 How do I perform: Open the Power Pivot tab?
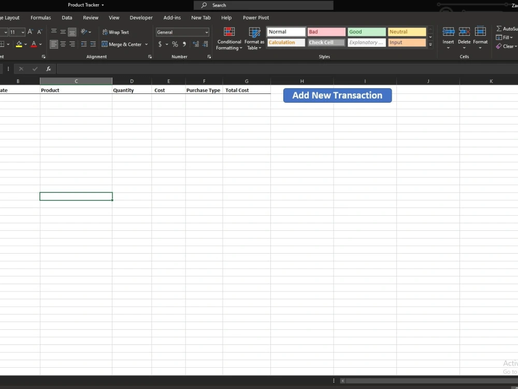coord(256,17)
